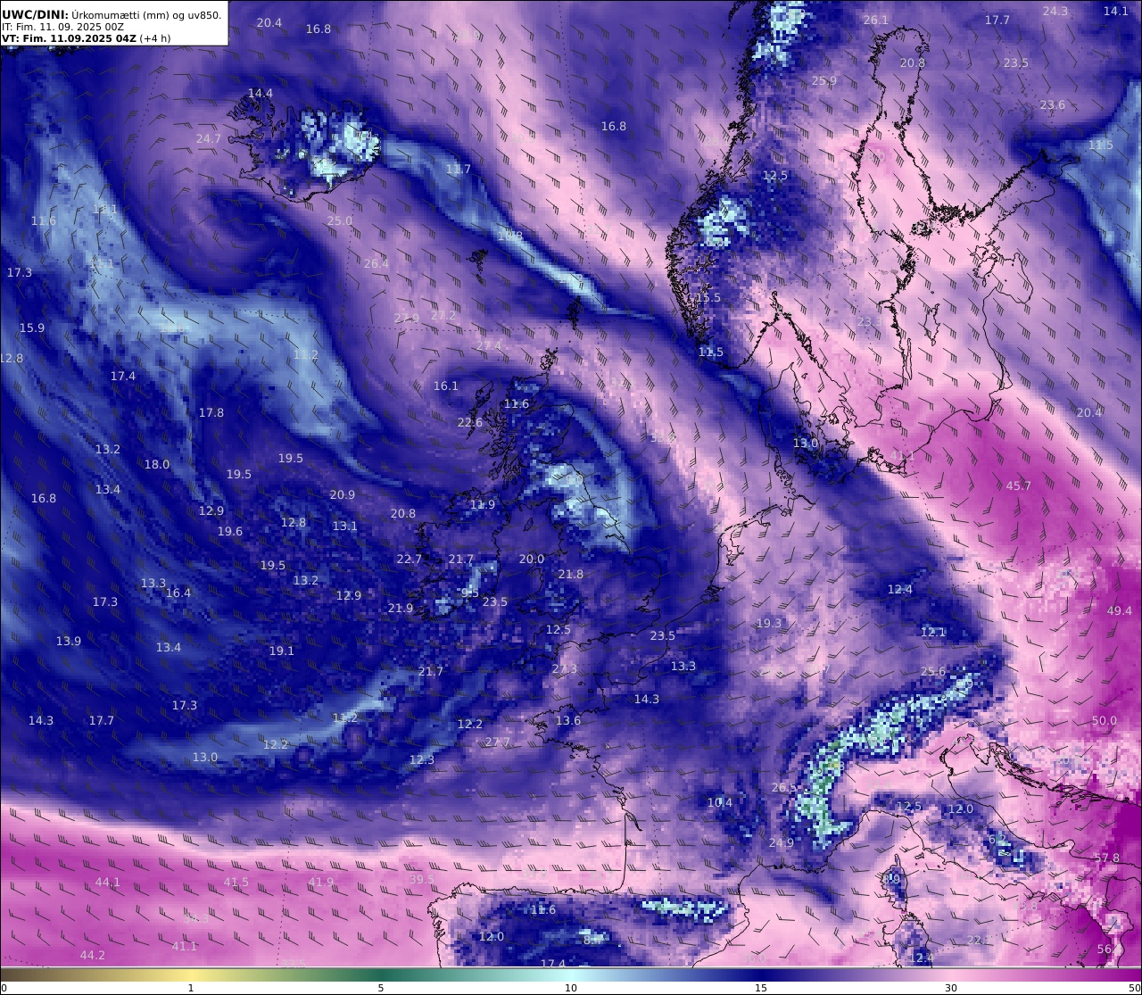Select the 22.6 value near Scotland
The width and height of the screenshot is (1142, 995).
[470, 422]
